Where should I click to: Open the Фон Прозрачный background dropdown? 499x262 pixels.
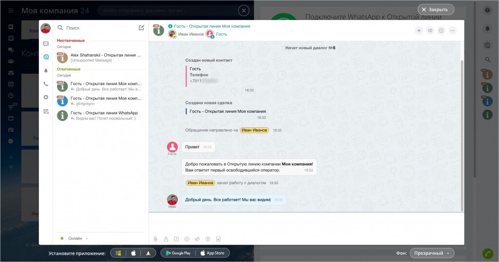pos(432,253)
